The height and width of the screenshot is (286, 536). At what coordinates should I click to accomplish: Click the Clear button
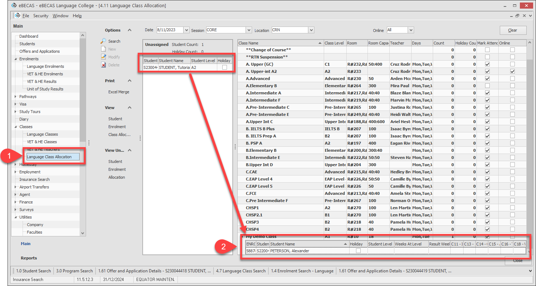click(513, 30)
